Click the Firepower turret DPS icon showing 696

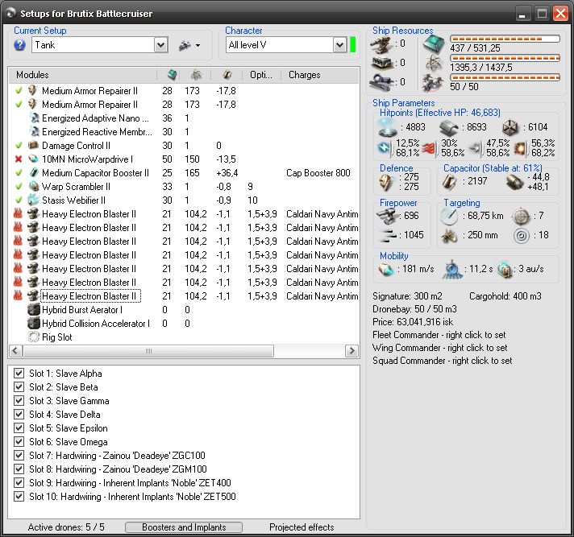(388, 216)
